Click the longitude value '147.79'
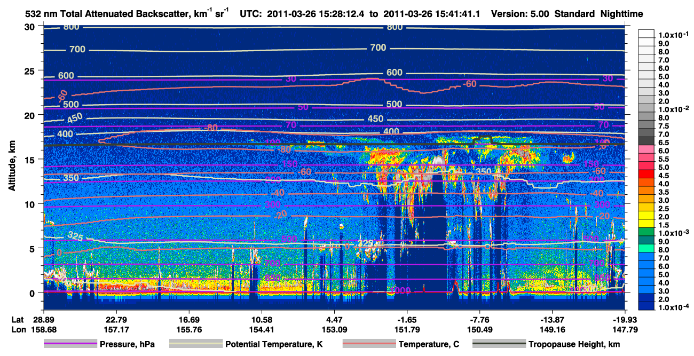694x356 pixels. (x=625, y=329)
